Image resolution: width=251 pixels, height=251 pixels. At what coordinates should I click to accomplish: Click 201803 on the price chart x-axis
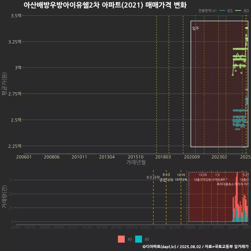pos(163,157)
